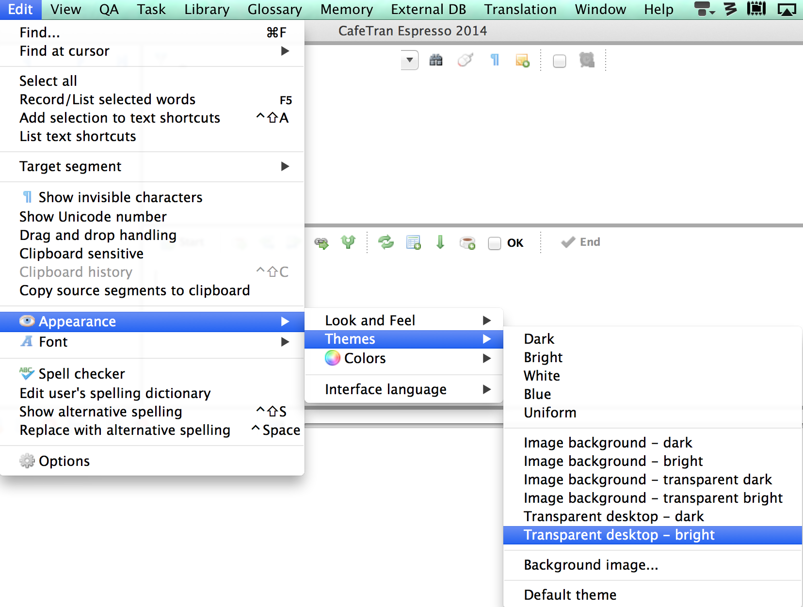
Task: Open the Glossary menu in menu bar
Action: tap(274, 9)
